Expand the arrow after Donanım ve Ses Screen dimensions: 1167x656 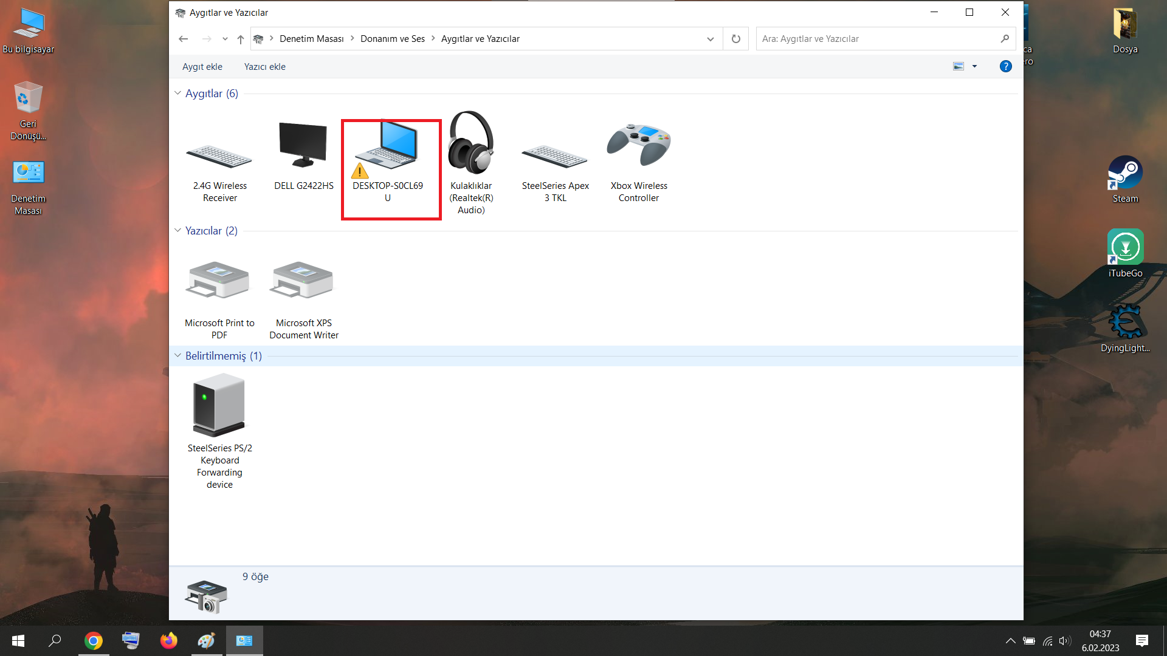tap(433, 38)
